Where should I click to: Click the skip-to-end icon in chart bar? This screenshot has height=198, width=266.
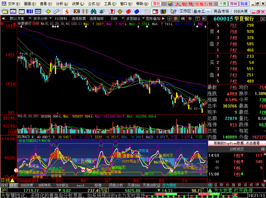[204, 18]
